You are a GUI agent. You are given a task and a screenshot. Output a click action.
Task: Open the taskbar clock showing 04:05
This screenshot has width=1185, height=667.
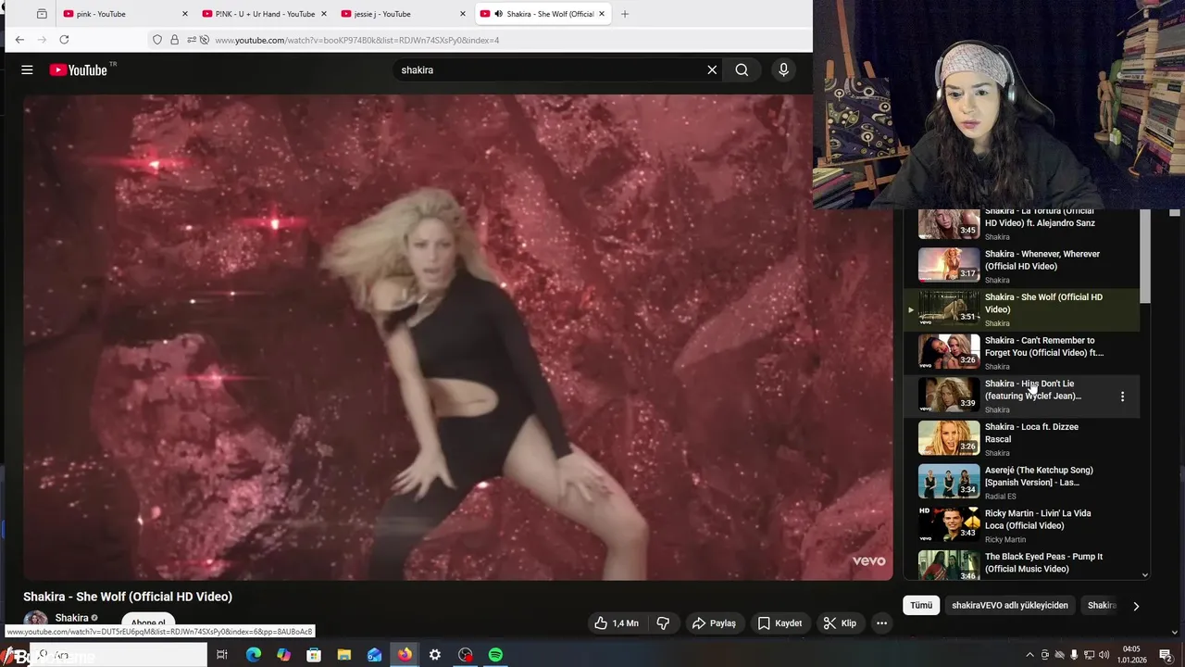pos(1131,655)
